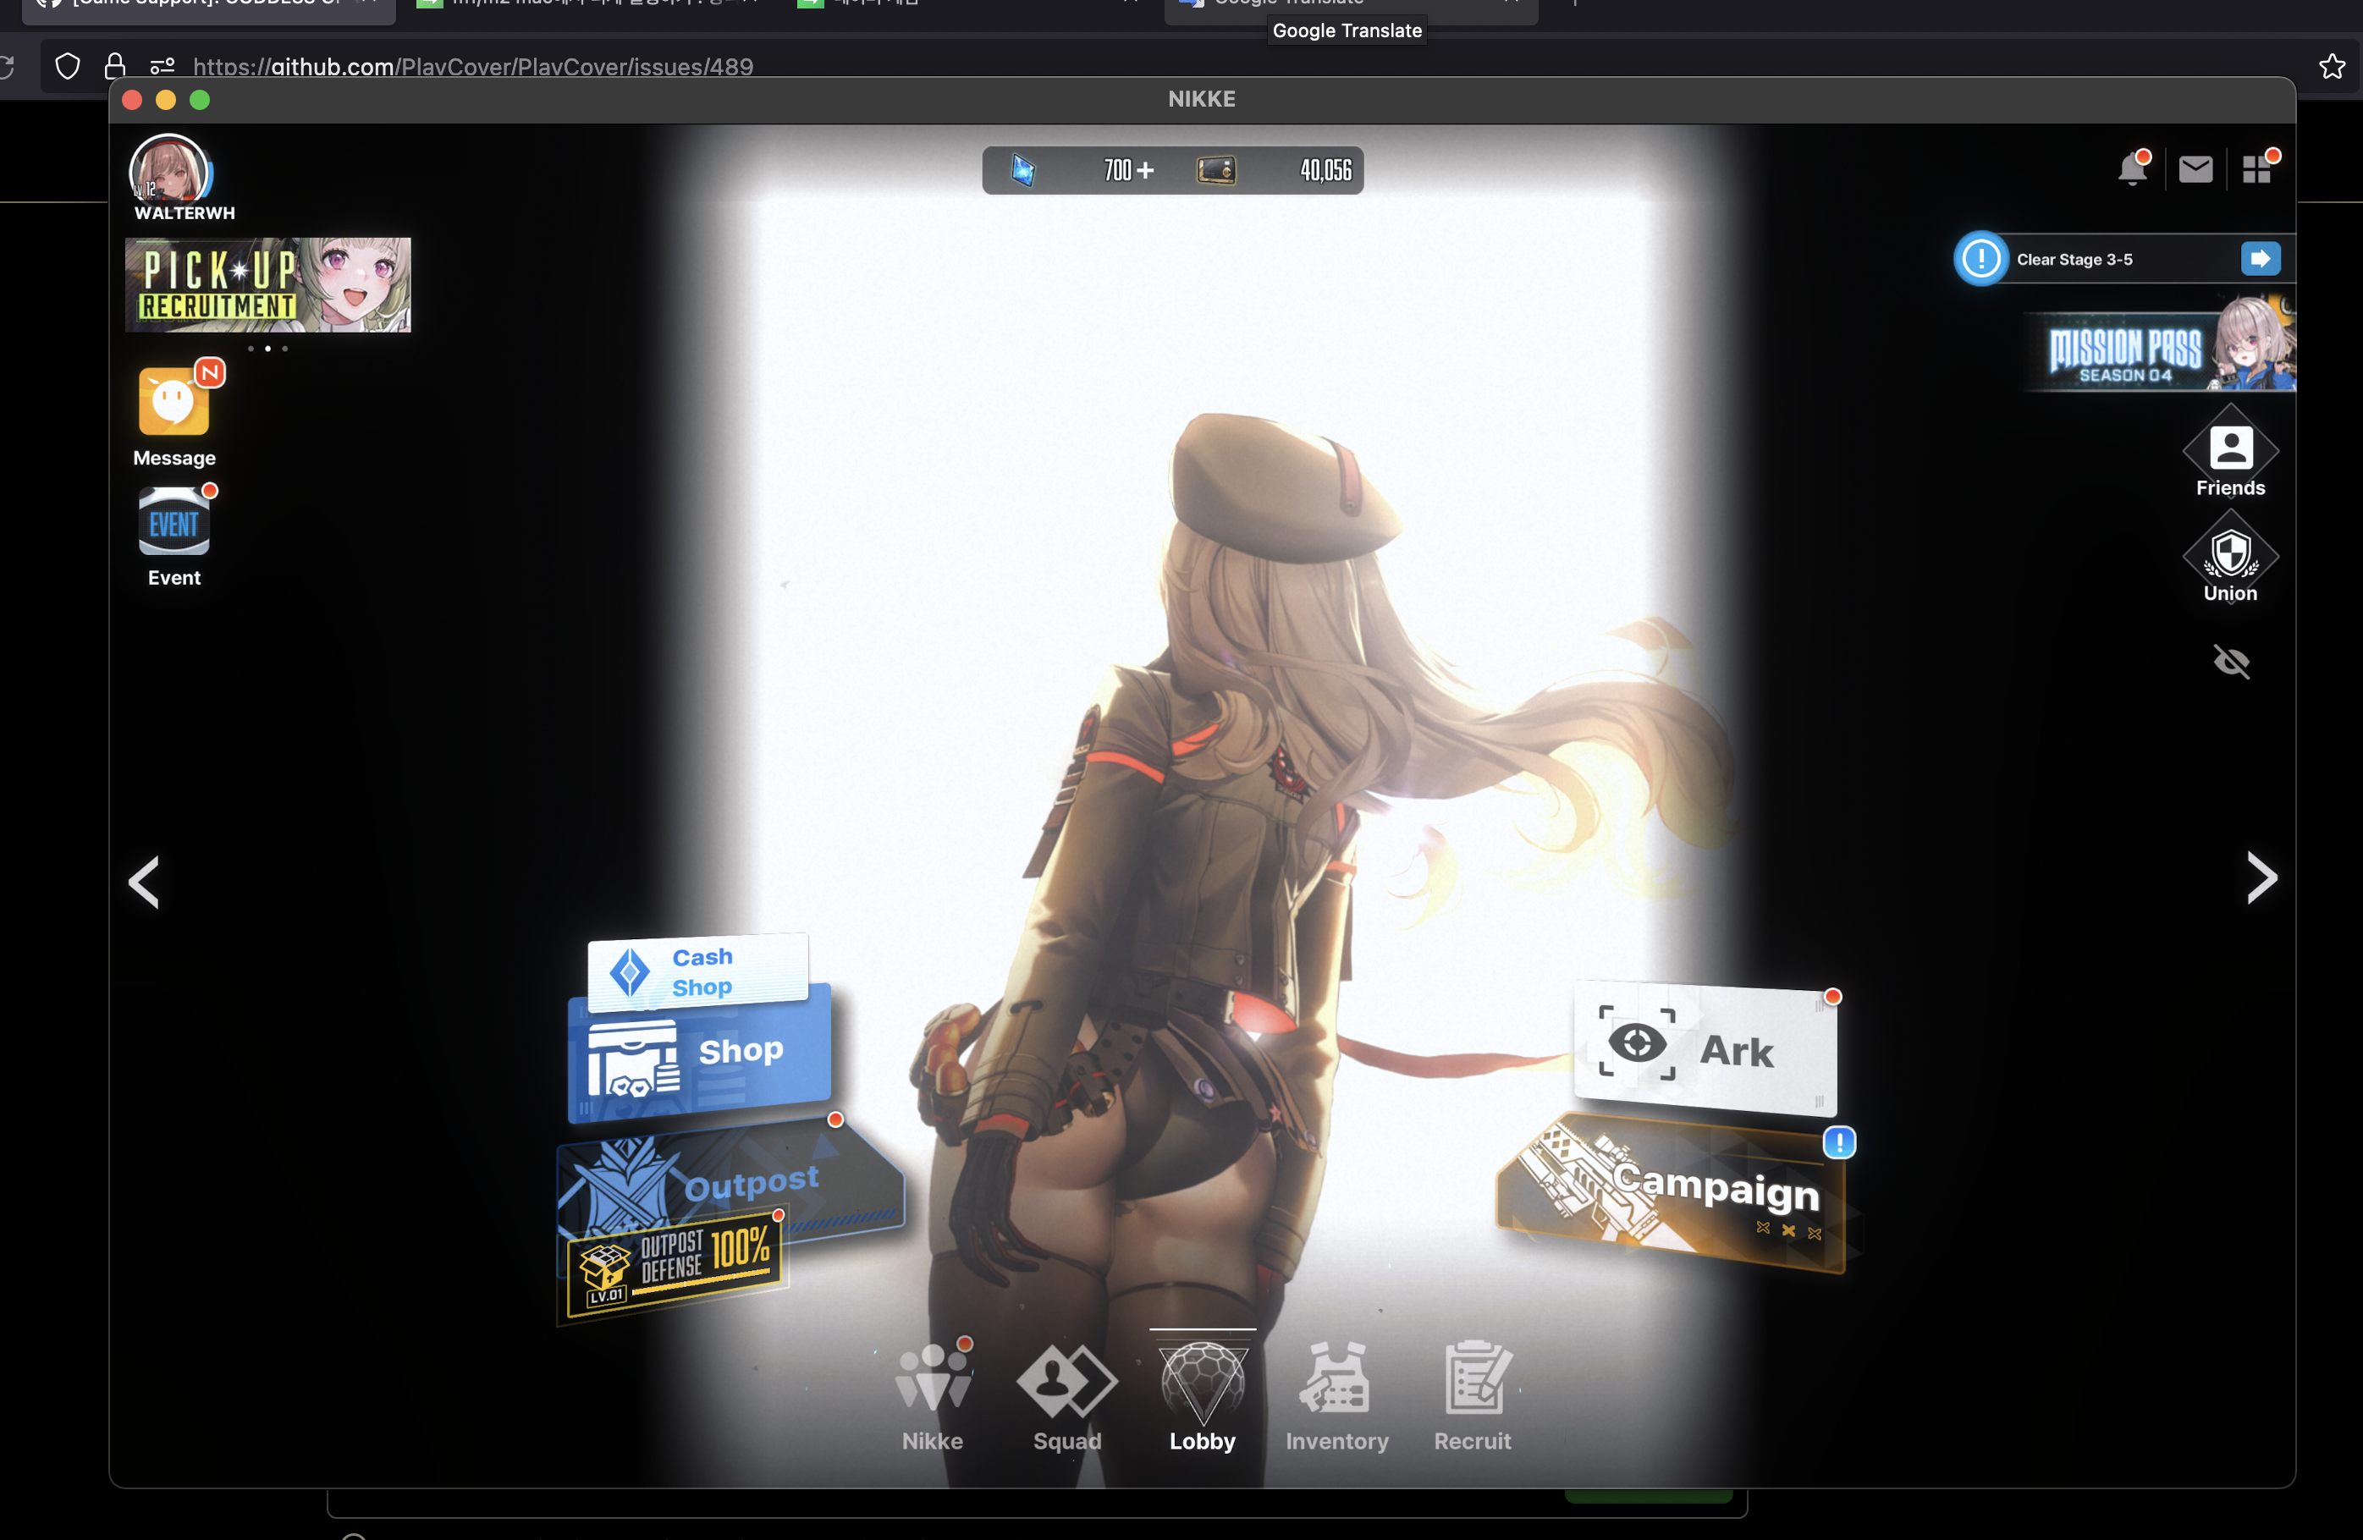Viewport: 2363px width, 1540px height.
Task: Open the Event icon
Action: tap(174, 523)
